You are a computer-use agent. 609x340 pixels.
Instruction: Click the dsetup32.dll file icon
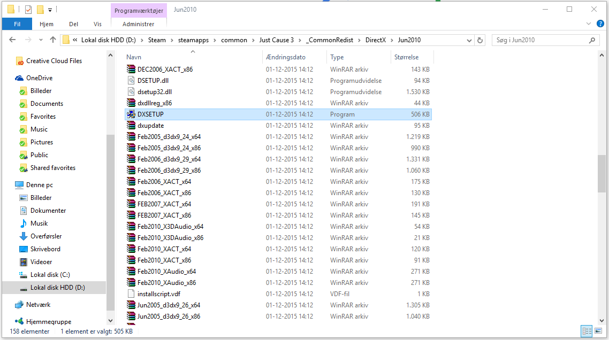tap(131, 91)
